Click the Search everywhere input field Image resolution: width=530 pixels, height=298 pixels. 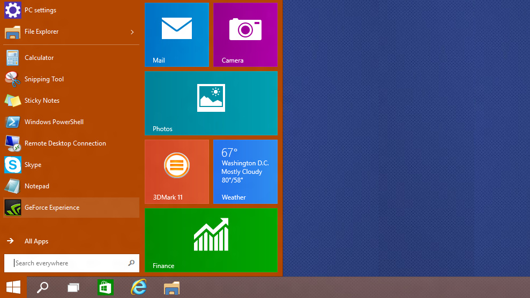[x=72, y=263]
